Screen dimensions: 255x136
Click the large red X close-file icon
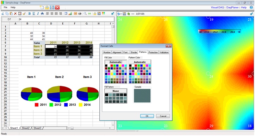tap(57, 7)
